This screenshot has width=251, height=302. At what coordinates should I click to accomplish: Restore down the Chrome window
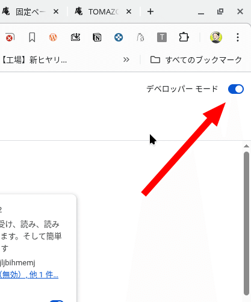(220, 11)
